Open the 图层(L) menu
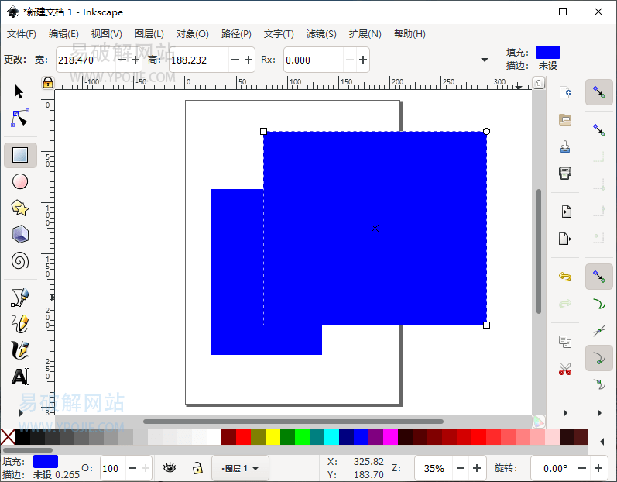 [149, 34]
